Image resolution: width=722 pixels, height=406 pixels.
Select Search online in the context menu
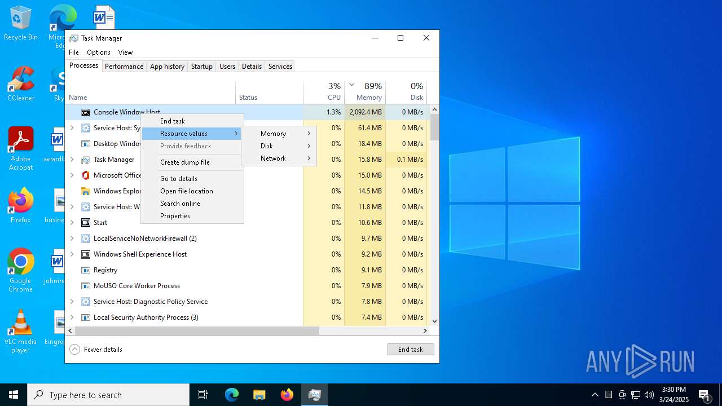[x=192, y=204]
